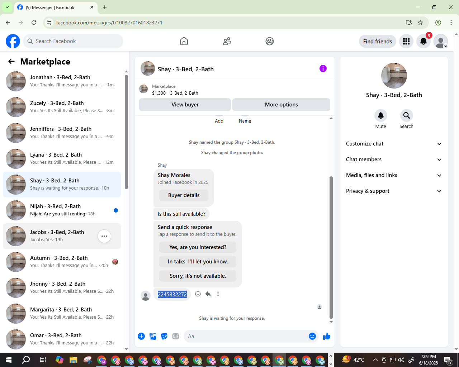Open conversation information for Shay chat
The width and height of the screenshot is (459, 367).
pos(323,68)
